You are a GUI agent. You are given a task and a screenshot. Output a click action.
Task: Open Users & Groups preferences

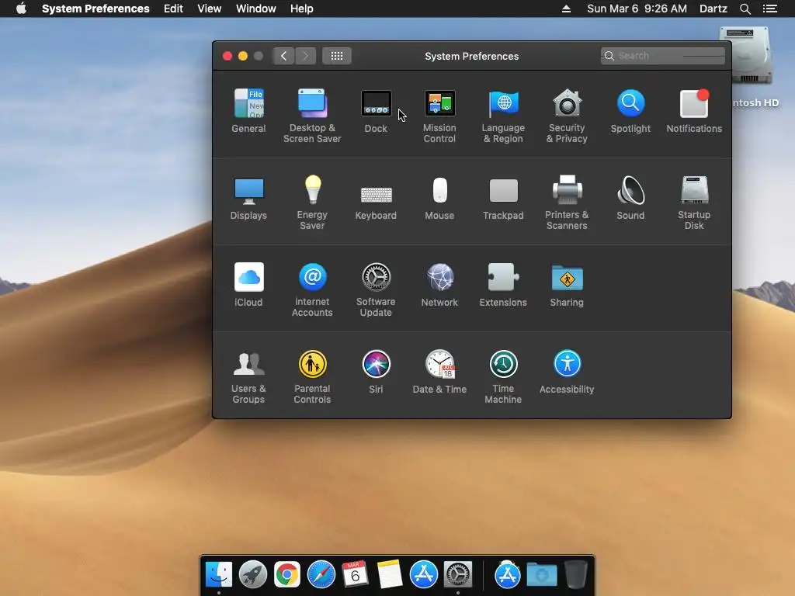point(248,376)
